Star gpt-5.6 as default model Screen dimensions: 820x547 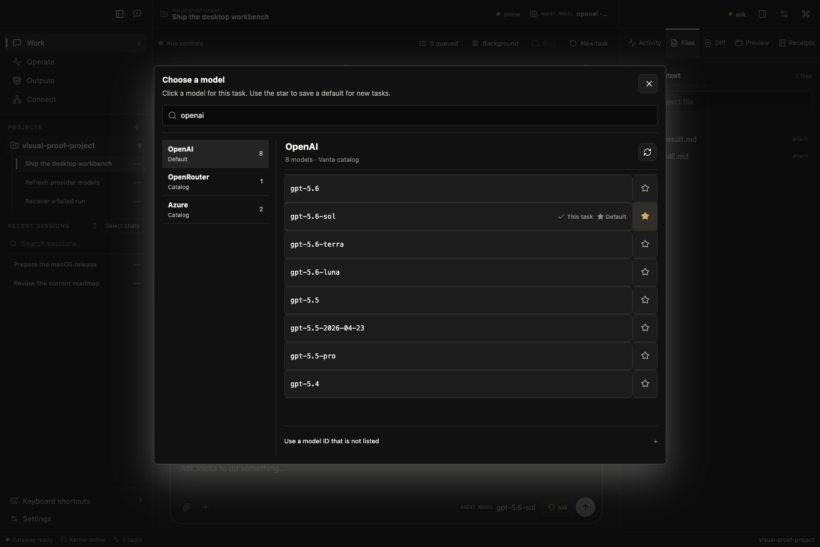pyautogui.click(x=645, y=188)
